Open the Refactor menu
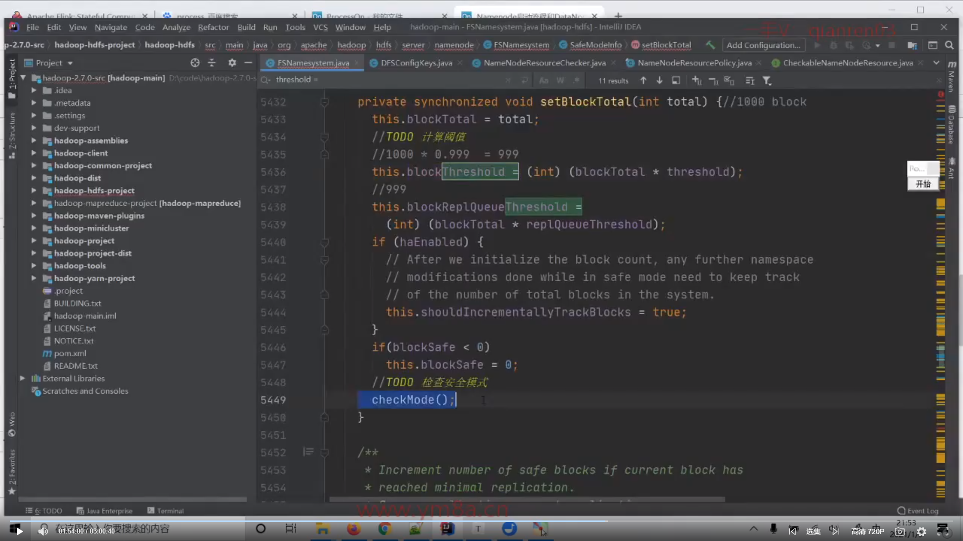This screenshot has height=541, width=963. point(213,27)
